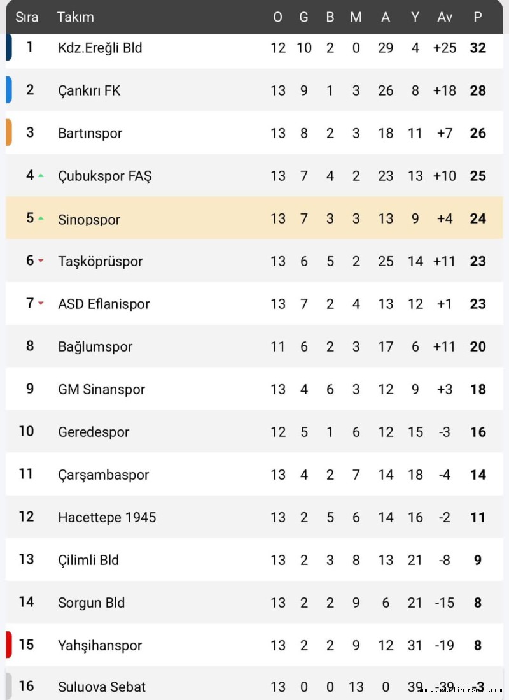
Task: Sort table by the P points header
Action: pyautogui.click(x=478, y=17)
